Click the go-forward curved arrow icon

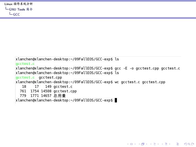click(x=193, y=144)
